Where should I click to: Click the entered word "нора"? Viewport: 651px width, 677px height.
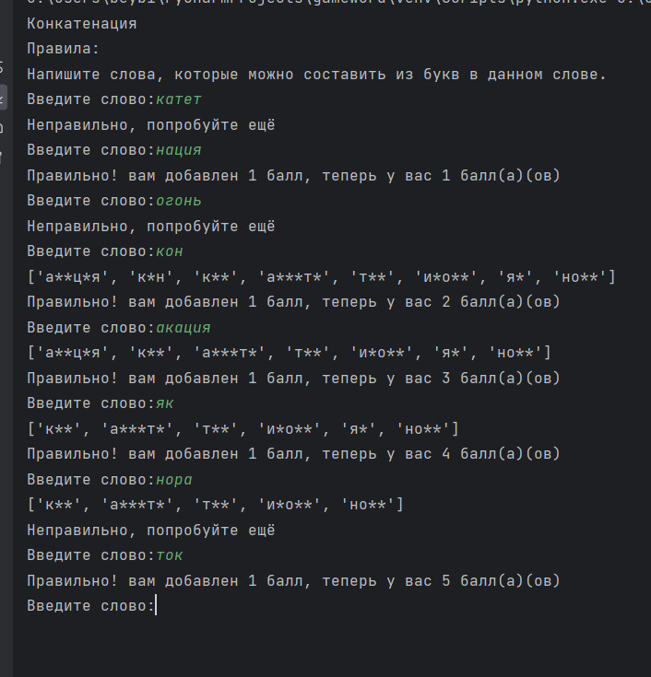(x=174, y=480)
